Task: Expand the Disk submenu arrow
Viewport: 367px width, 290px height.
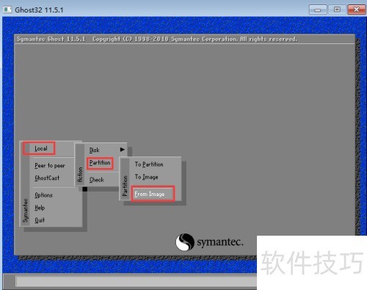Action: 123,150
